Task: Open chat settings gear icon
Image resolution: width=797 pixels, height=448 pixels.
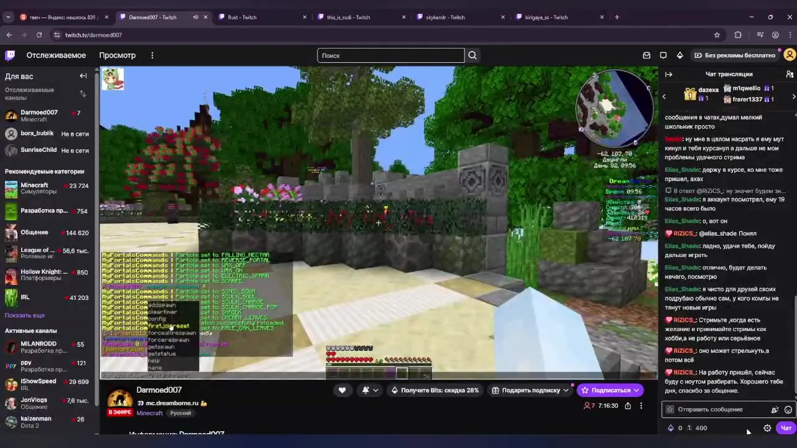Action: pos(767,428)
